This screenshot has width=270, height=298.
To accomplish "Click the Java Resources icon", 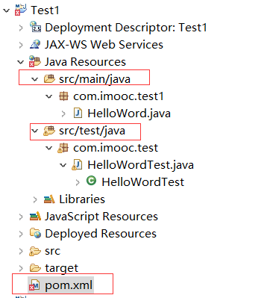I will (x=35, y=61).
